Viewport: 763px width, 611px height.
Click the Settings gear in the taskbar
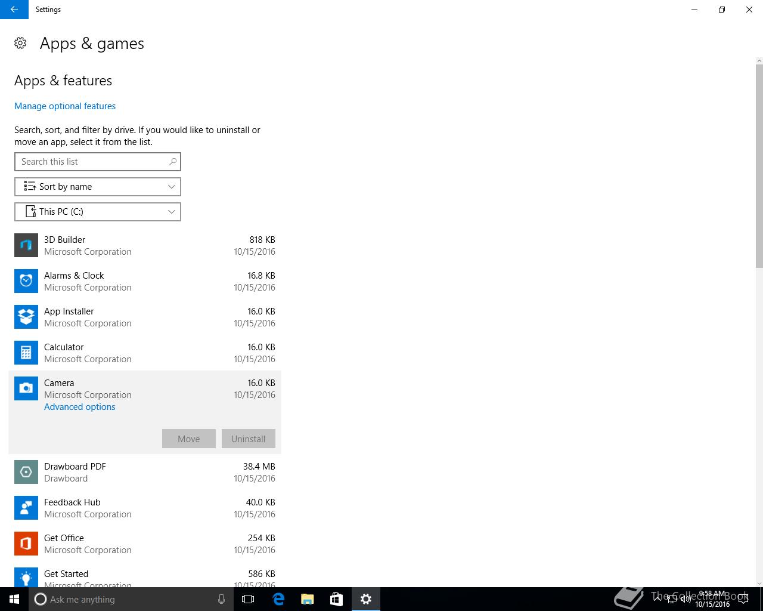[366, 599]
